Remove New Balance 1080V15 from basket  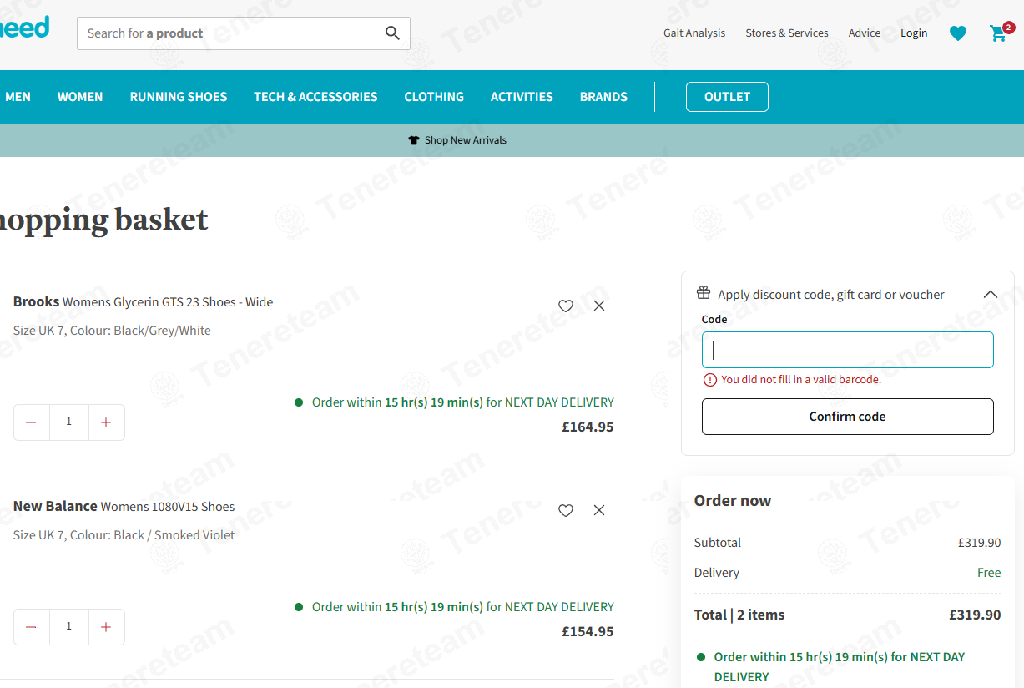[x=599, y=510]
